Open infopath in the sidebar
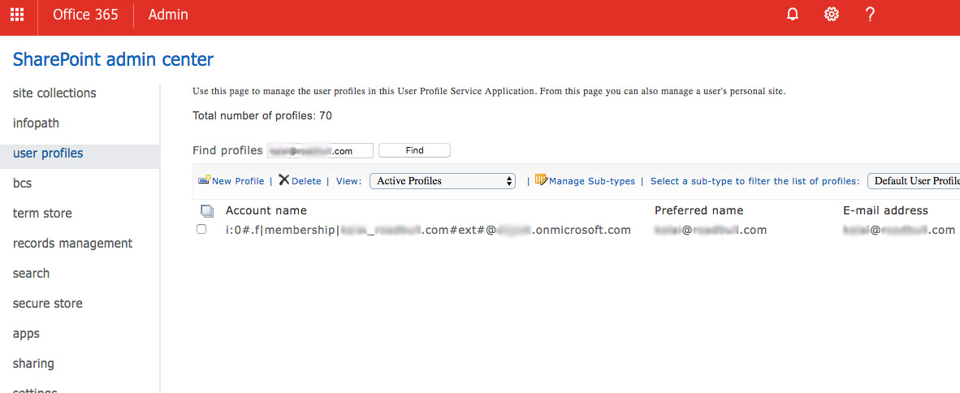Image resolution: width=960 pixels, height=393 pixels. [x=36, y=123]
